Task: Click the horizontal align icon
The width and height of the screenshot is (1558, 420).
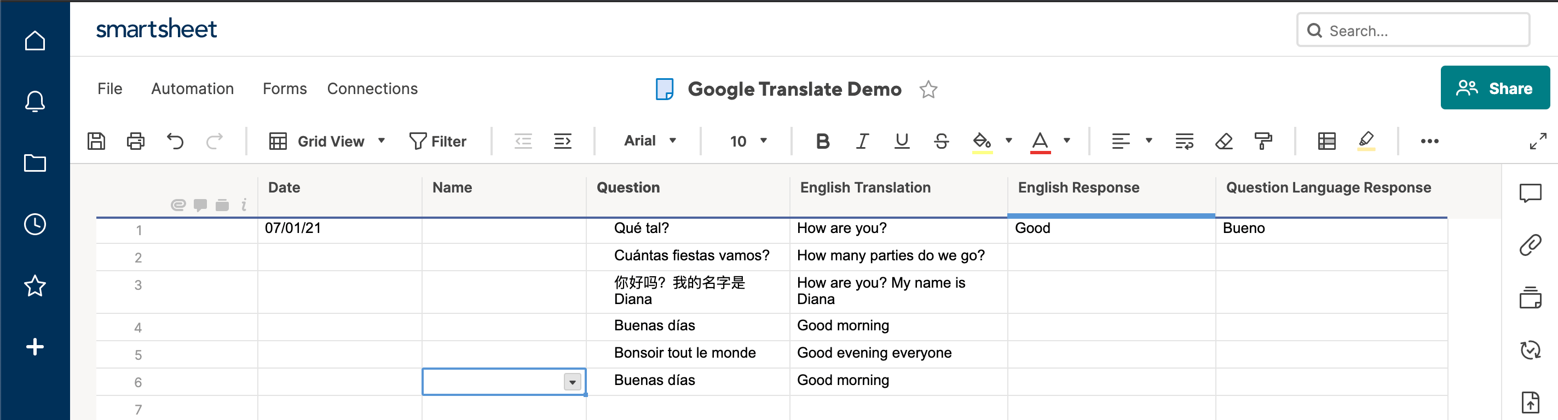Action: (x=1121, y=142)
